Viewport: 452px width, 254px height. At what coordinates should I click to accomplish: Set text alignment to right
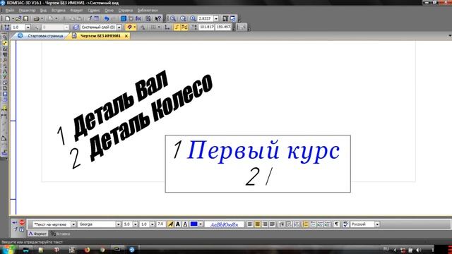(265, 224)
